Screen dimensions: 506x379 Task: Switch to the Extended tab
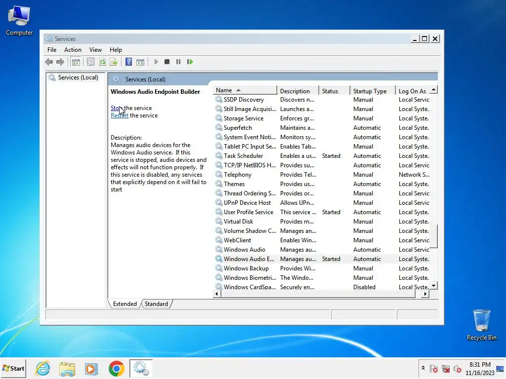(x=125, y=304)
